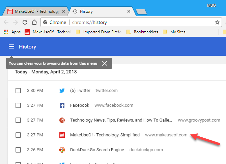This screenshot has height=164, width=226.
Task: Open the History hamburger menu
Action: [x=11, y=47]
